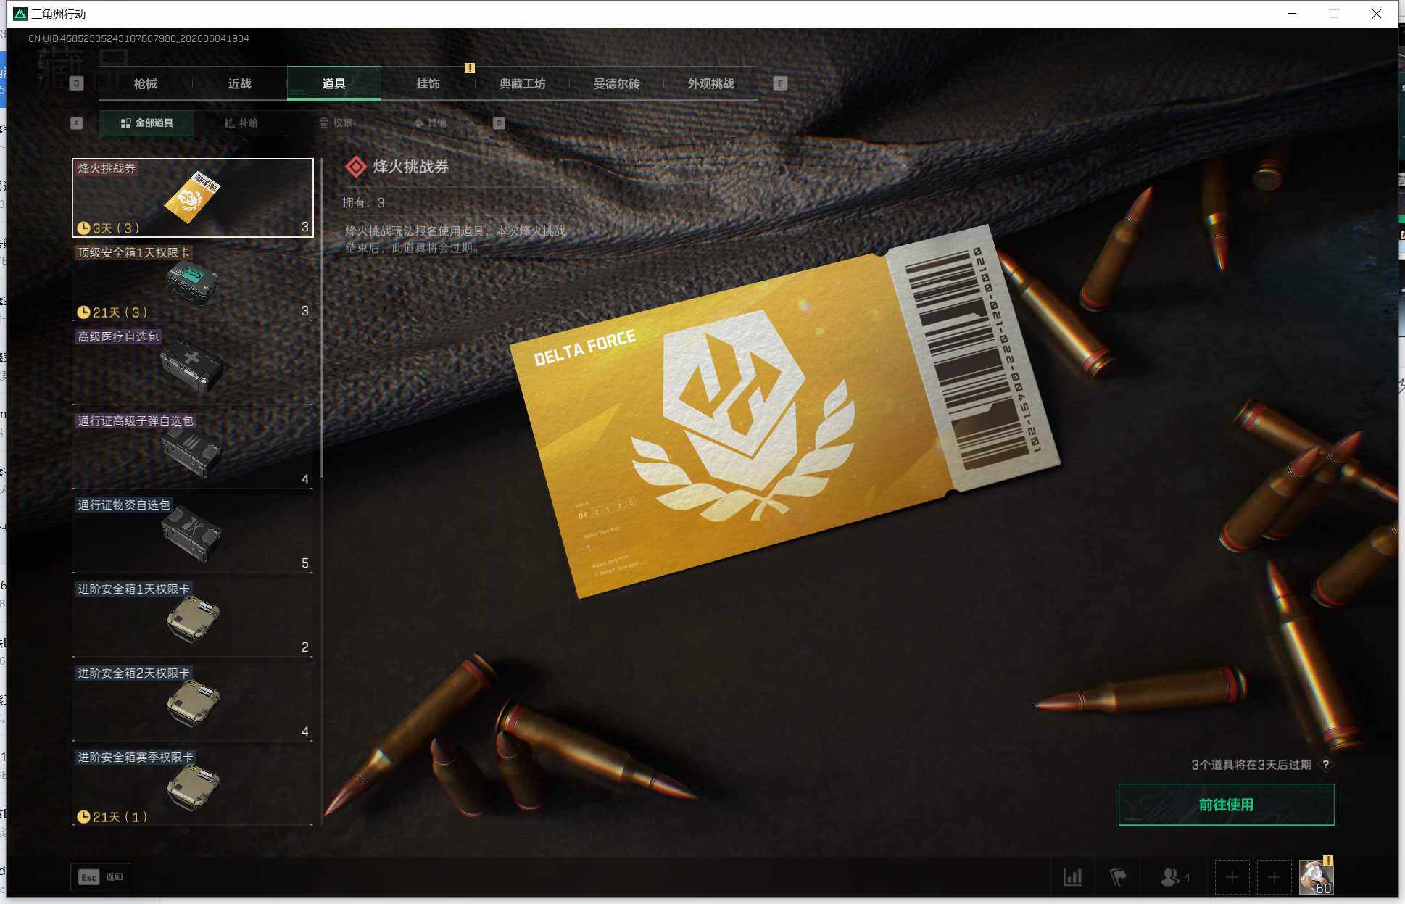Click the large golden ticket preview
This screenshot has height=904, width=1405.
[784, 411]
